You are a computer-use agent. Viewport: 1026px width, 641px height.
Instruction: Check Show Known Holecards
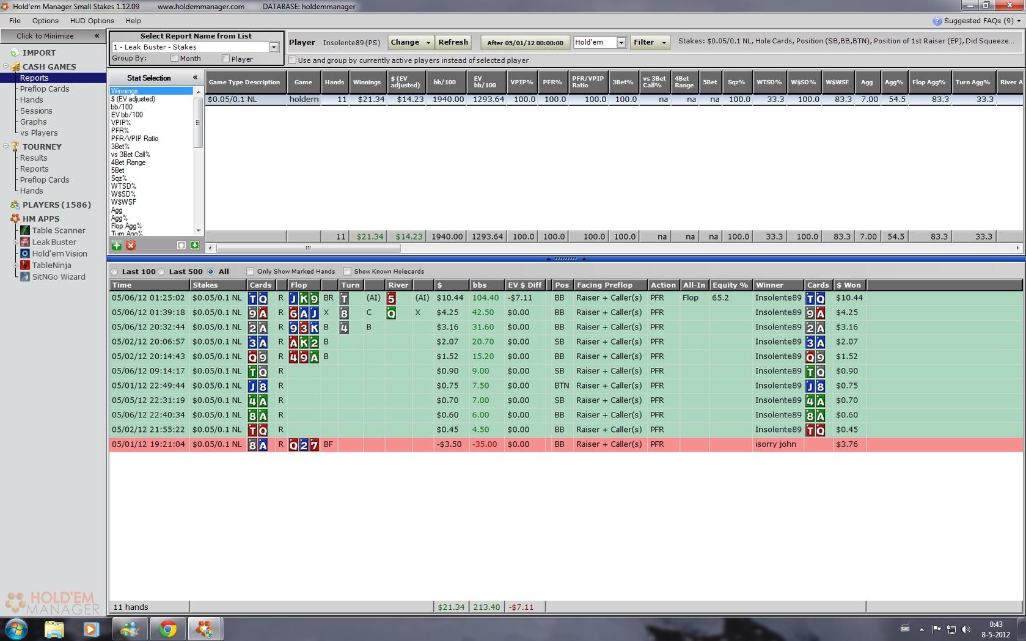tap(347, 271)
